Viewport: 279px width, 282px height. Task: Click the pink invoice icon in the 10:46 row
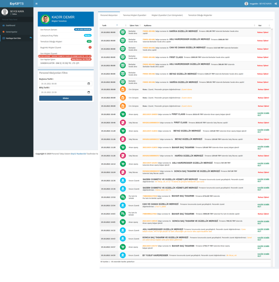point(123,123)
